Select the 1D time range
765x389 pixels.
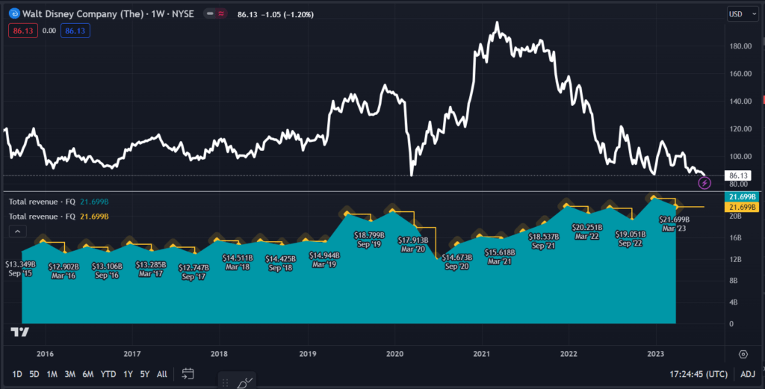[x=17, y=374]
